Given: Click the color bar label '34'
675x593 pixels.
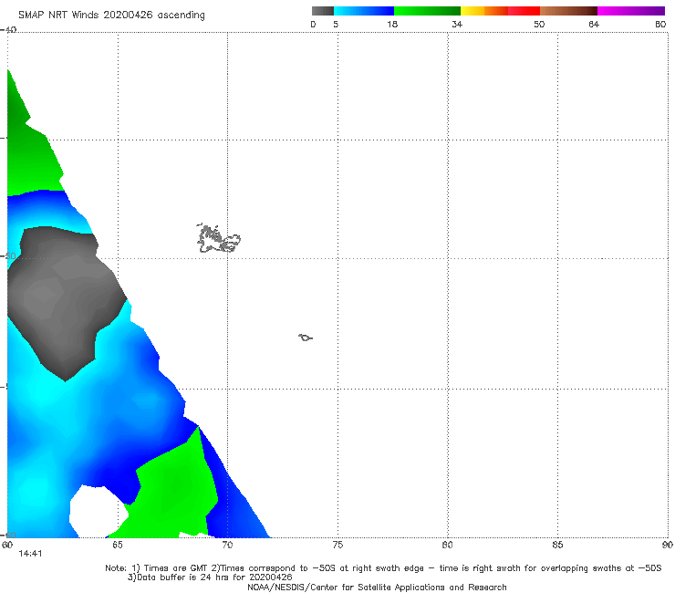Looking at the screenshot, I should click(457, 24).
